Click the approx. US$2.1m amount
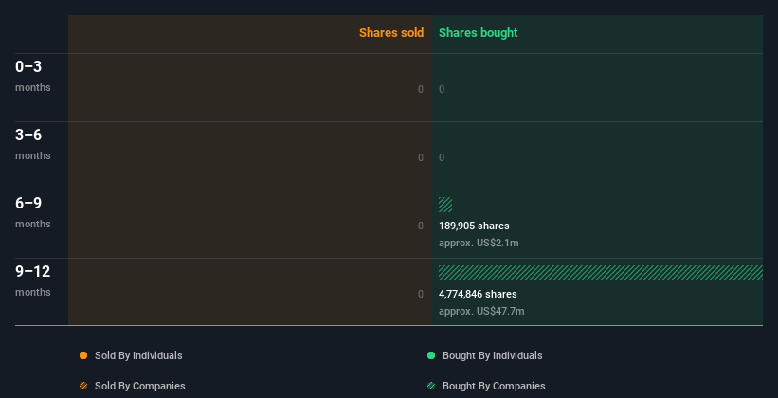The image size is (778, 398). click(x=479, y=243)
